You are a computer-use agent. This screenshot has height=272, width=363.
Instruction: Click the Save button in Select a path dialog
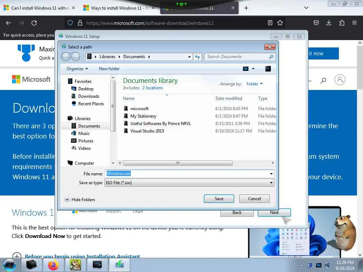tap(219, 199)
